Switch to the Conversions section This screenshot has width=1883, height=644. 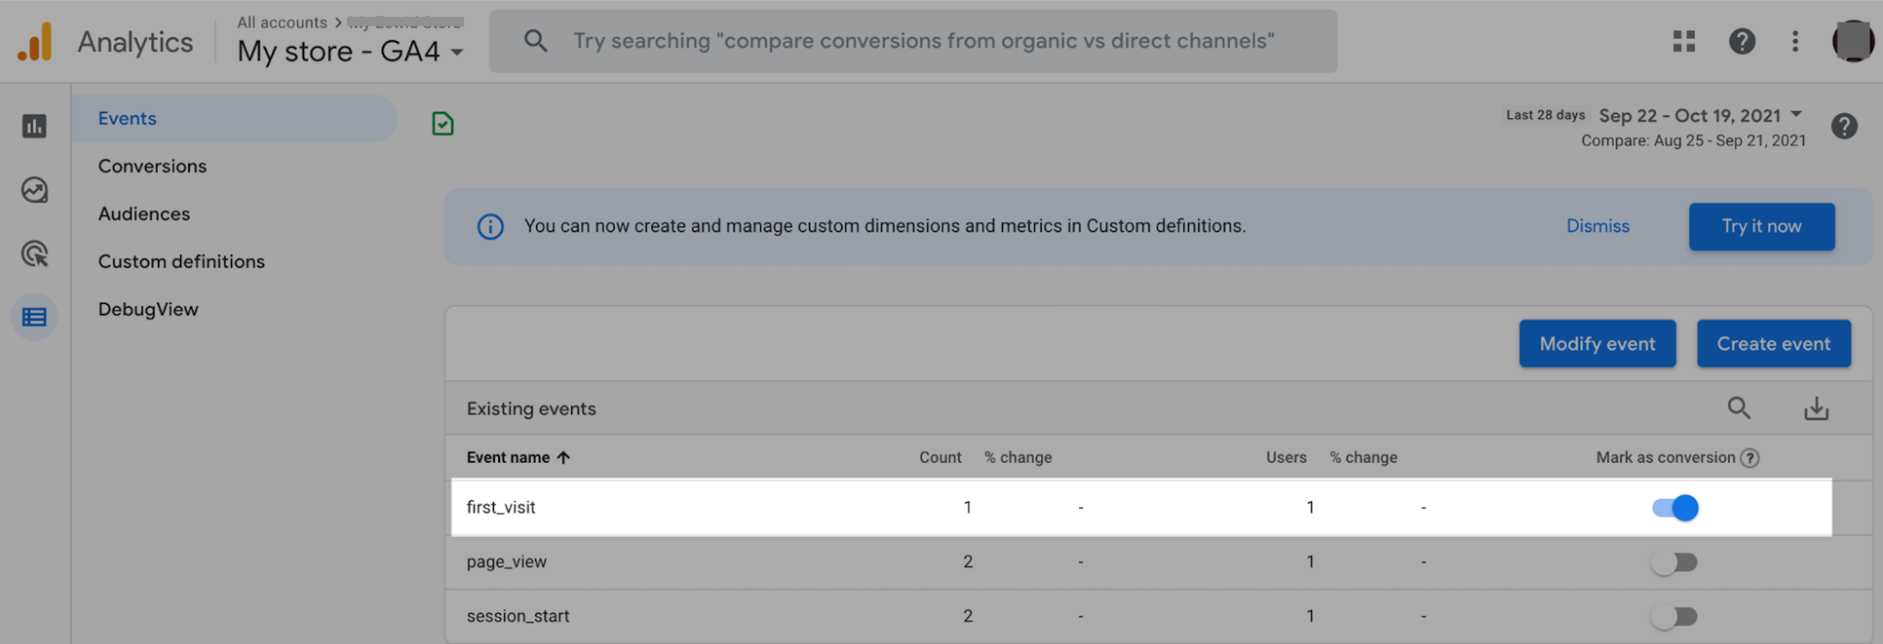click(152, 165)
